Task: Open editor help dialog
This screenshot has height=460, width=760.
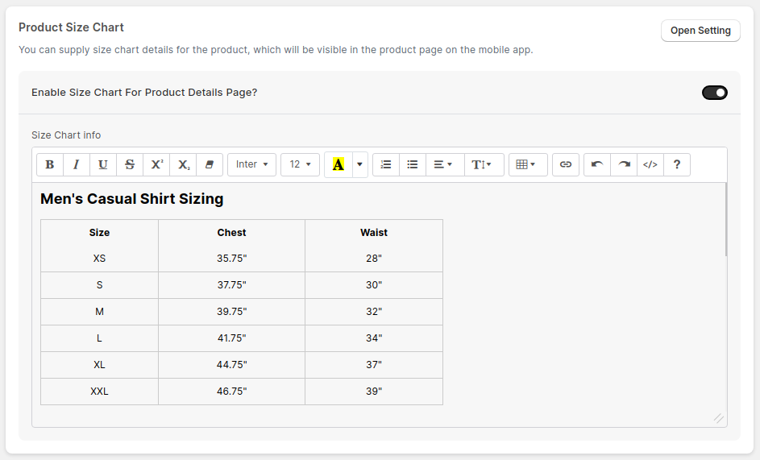Action: point(677,165)
